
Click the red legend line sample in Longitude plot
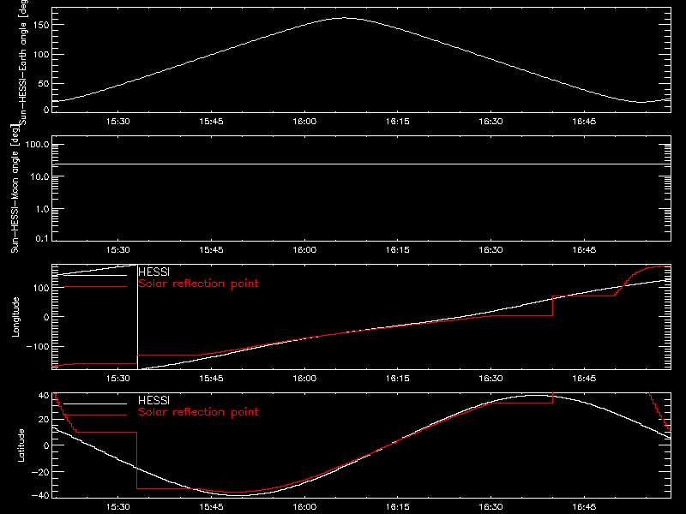point(95,287)
